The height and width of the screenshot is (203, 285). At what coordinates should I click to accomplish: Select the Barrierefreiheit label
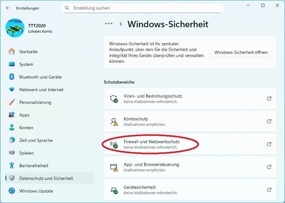pyautogui.click(x=34, y=166)
